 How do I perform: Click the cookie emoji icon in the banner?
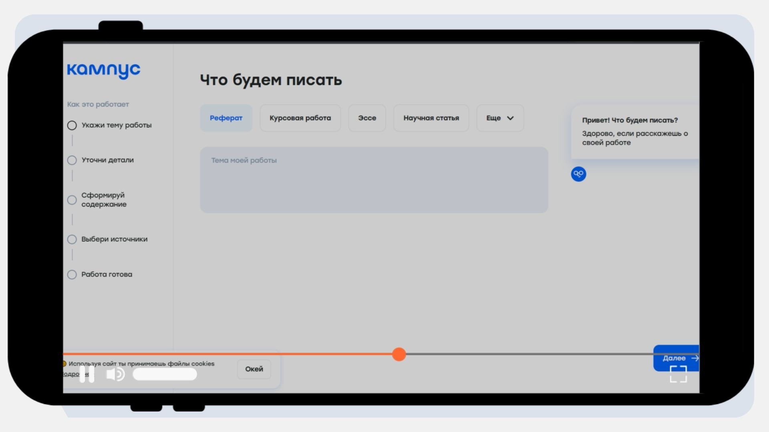(x=64, y=364)
